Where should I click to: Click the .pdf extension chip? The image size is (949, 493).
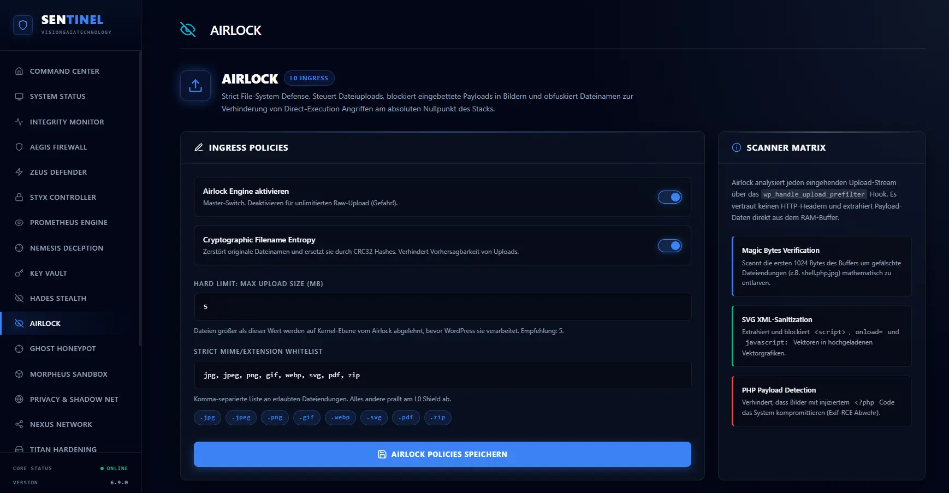coord(406,418)
